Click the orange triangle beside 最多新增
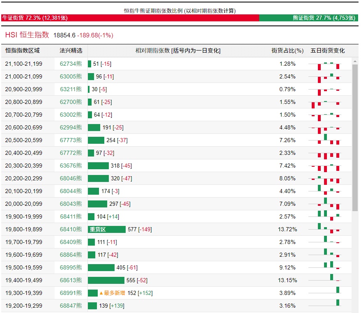 (101, 293)
